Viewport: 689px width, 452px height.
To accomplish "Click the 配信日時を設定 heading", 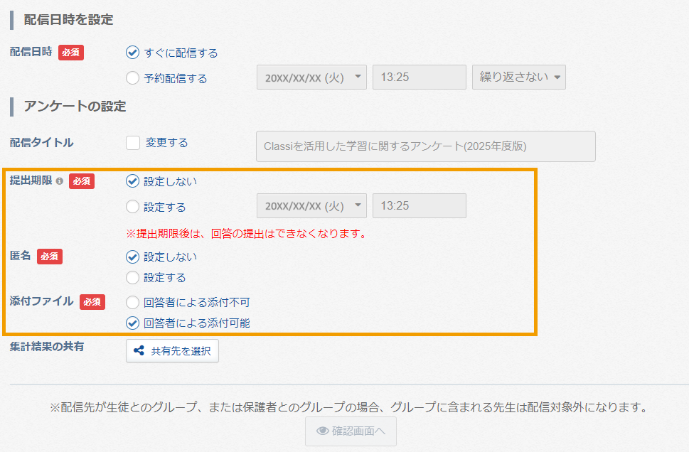I will click(x=68, y=20).
